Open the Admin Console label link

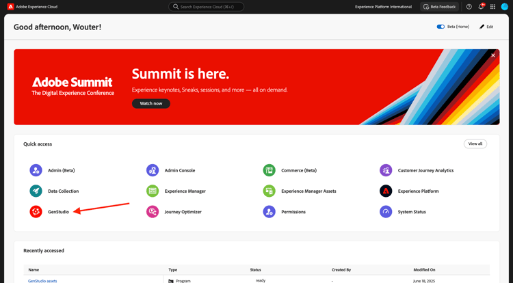180,170
